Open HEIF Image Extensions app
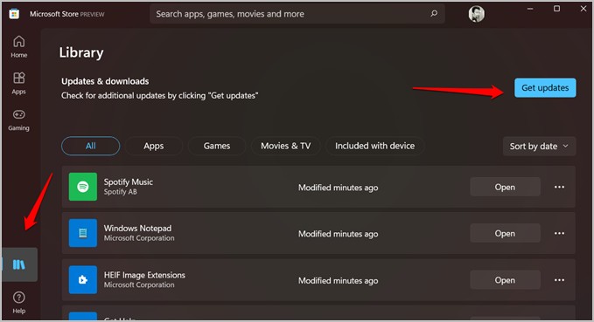This screenshot has height=322, width=594. click(x=505, y=280)
